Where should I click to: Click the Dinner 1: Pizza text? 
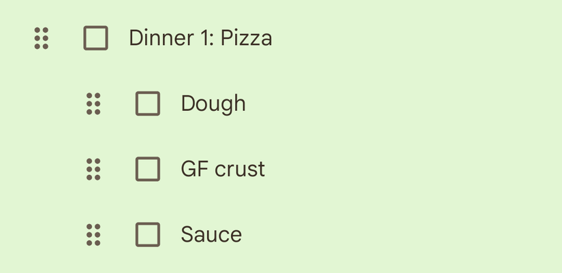(x=200, y=38)
